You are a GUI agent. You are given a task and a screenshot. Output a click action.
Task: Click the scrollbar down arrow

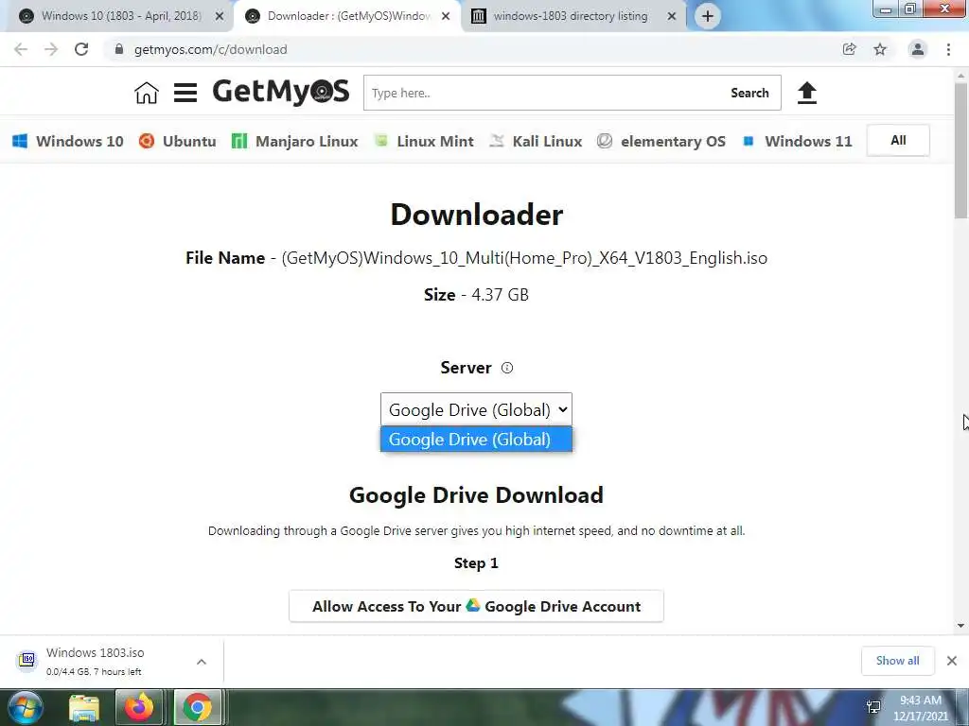click(x=961, y=626)
